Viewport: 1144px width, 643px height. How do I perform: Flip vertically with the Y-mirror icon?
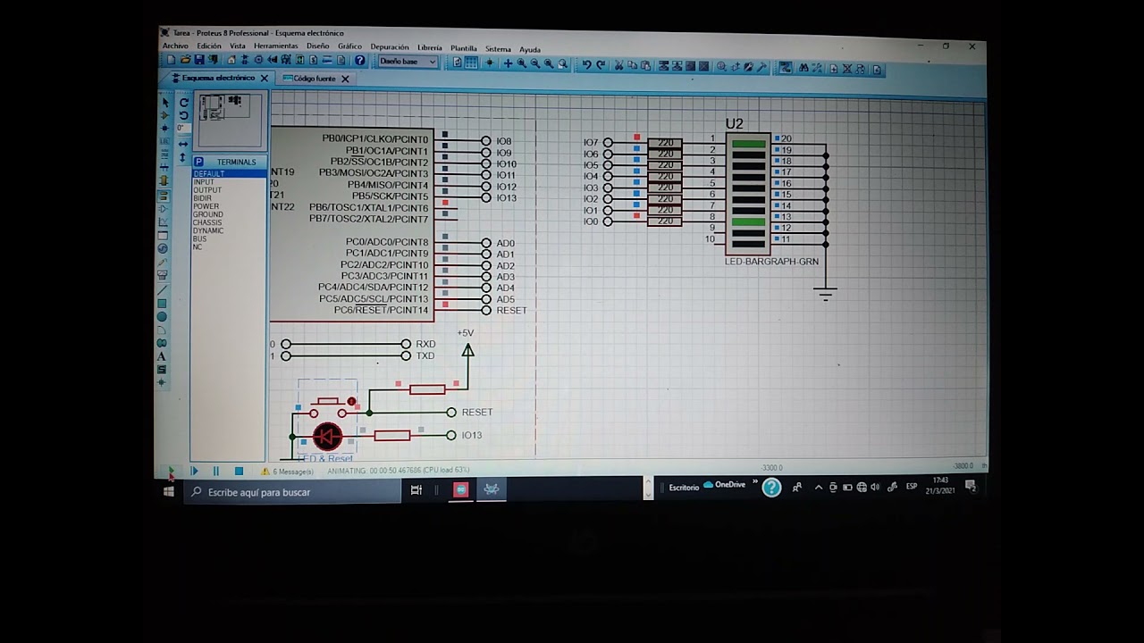(183, 157)
